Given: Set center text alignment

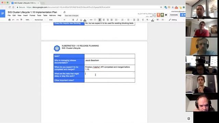Looking at the screenshot, I should coord(104,20).
